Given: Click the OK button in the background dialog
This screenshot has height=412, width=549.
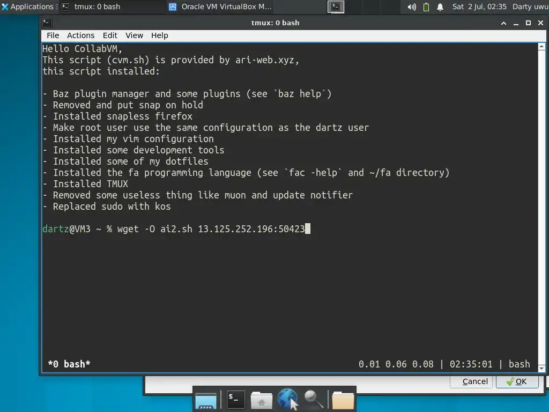Looking at the screenshot, I should click(x=517, y=381).
